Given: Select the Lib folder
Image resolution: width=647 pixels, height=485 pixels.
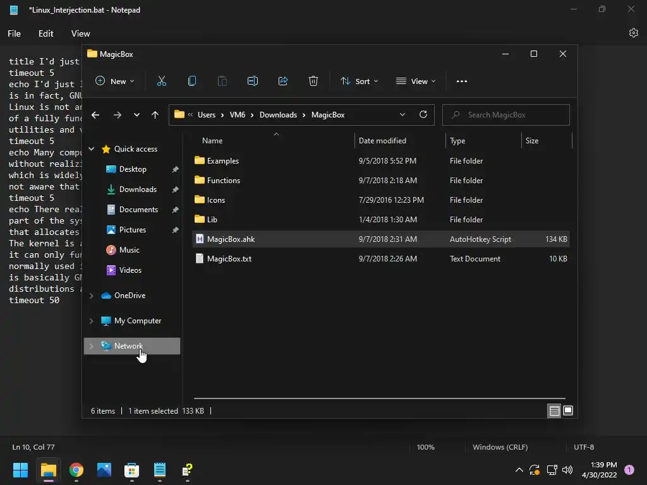Looking at the screenshot, I should point(381,219).
